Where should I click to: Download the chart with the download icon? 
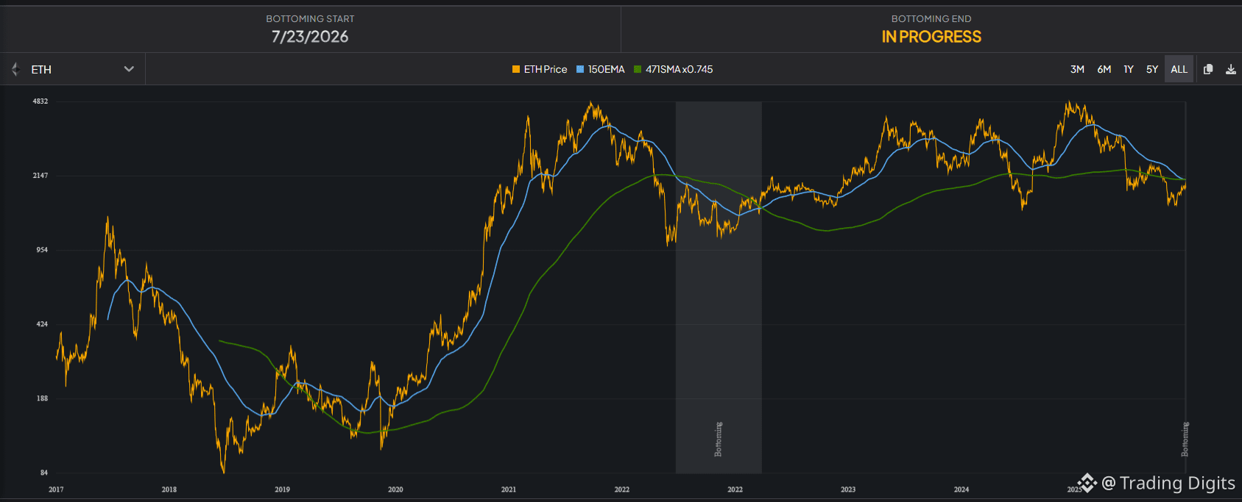[1230, 69]
